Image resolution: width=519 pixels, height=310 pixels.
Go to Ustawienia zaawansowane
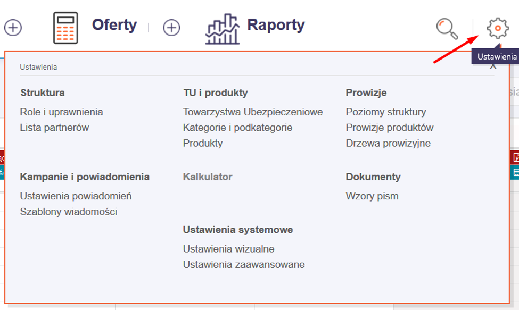[x=244, y=264]
